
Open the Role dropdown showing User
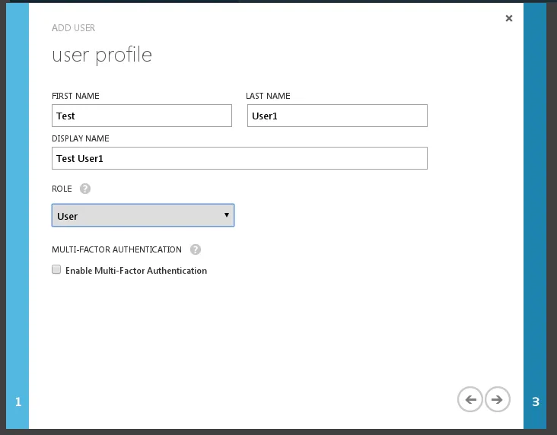pos(143,215)
